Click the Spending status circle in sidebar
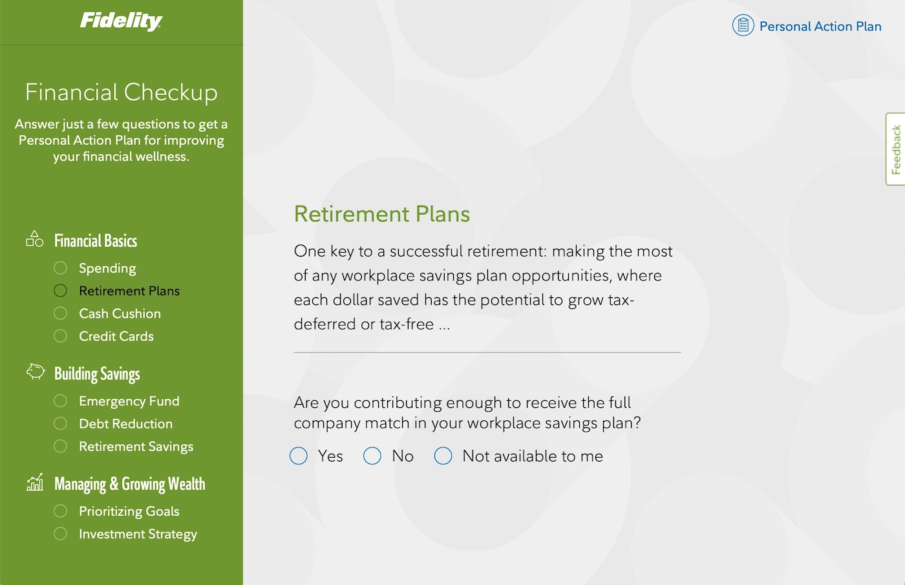This screenshot has height=585, width=905. coord(60,268)
